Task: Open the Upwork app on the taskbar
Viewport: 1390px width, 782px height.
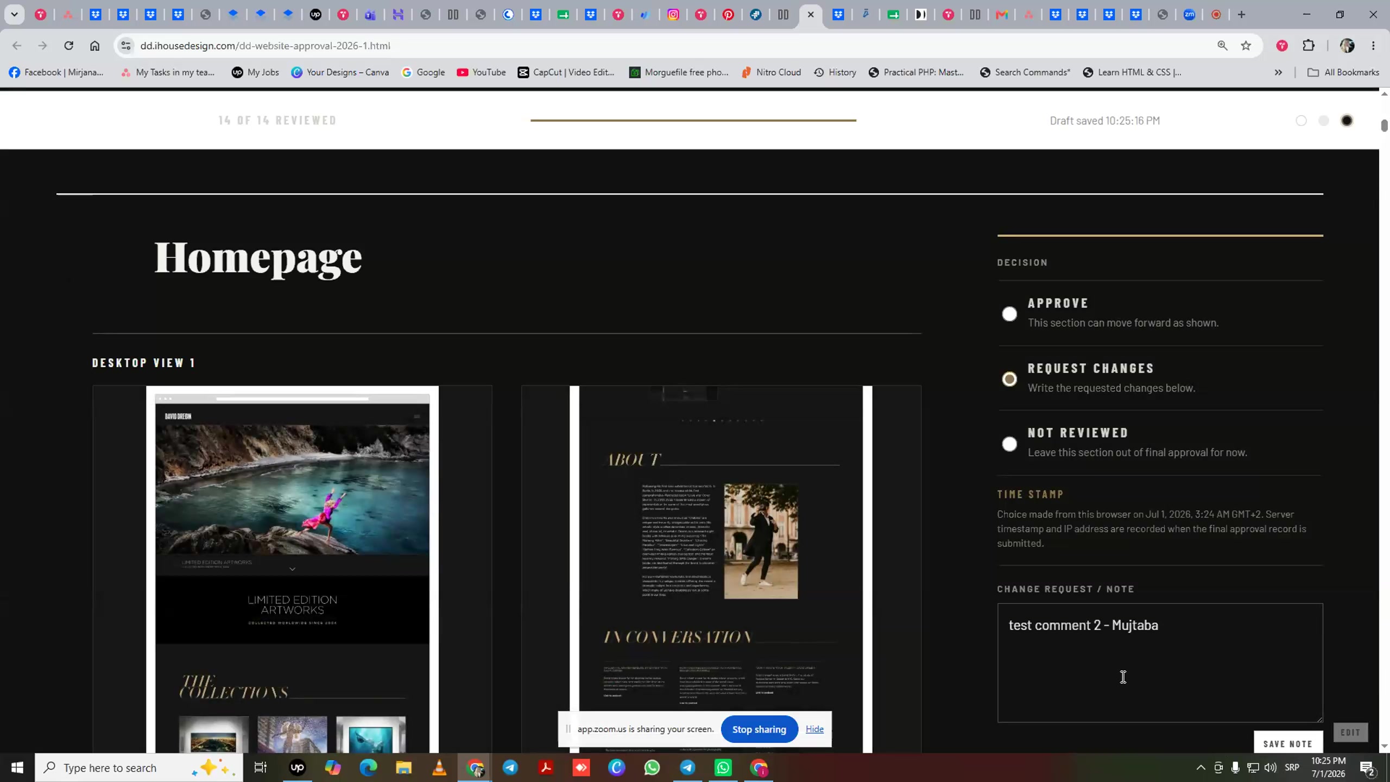Action: click(297, 767)
